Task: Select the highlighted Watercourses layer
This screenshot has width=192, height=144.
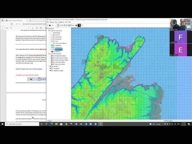Action: (59, 49)
